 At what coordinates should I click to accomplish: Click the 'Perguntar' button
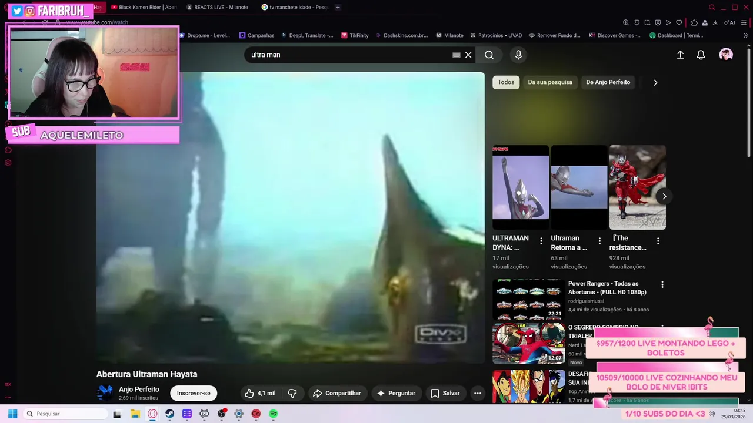coord(396,393)
